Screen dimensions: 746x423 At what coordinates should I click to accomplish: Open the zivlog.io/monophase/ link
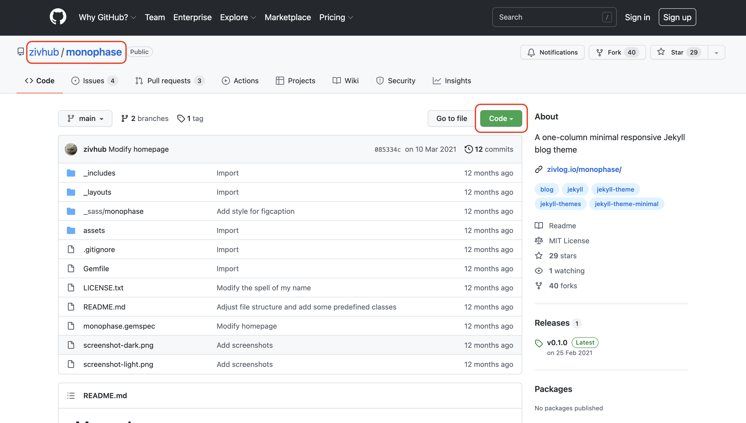point(584,169)
